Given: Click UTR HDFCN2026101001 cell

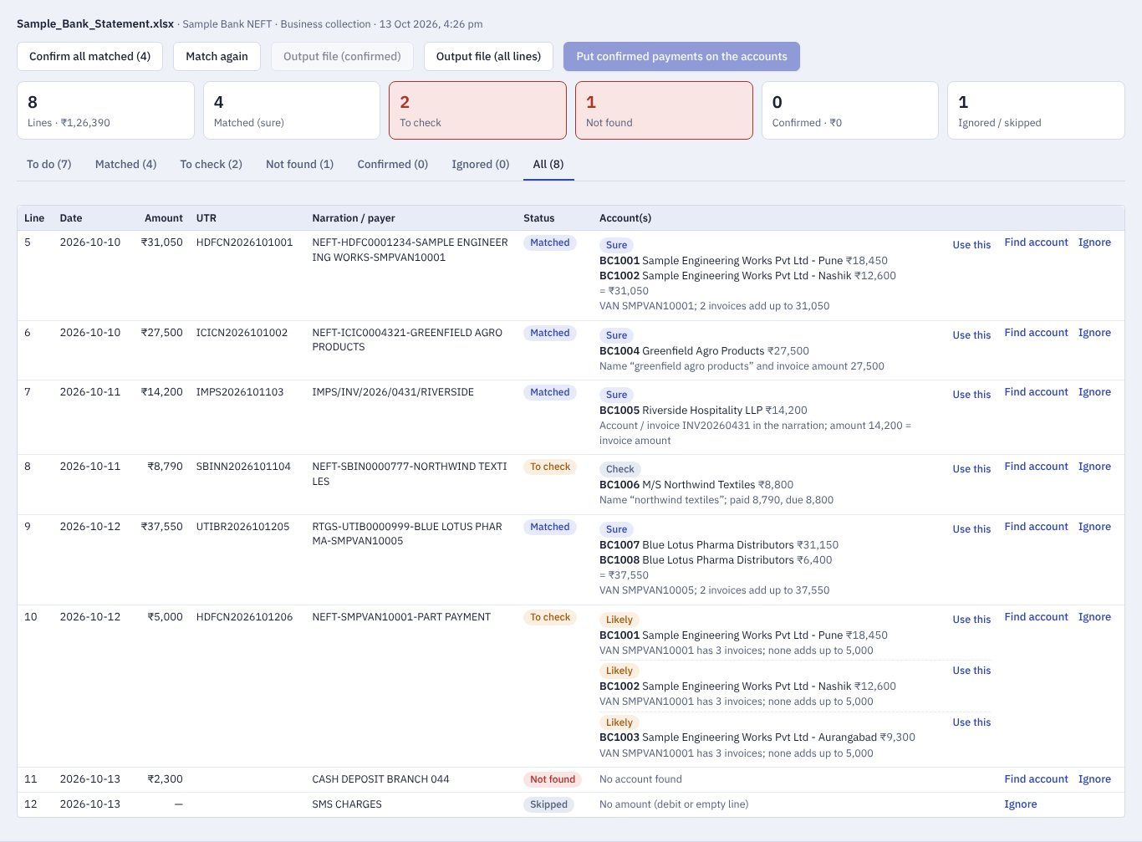Looking at the screenshot, I should point(244,242).
